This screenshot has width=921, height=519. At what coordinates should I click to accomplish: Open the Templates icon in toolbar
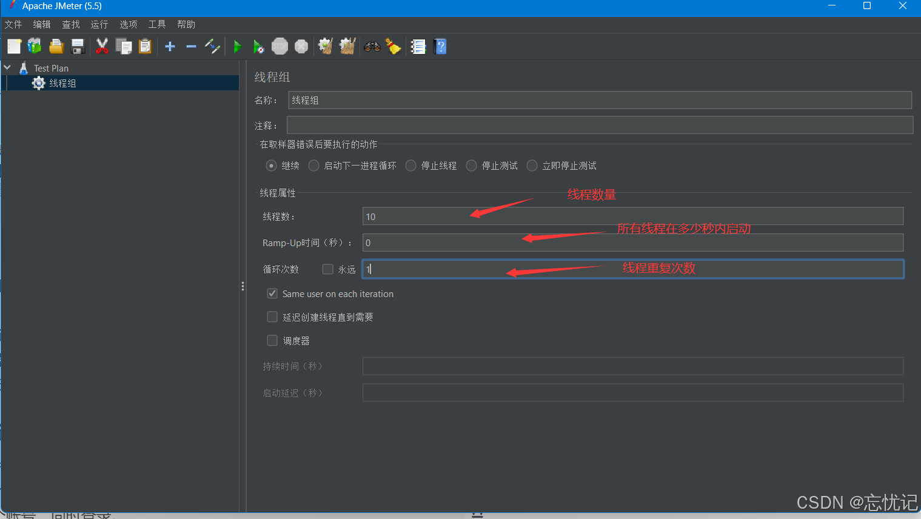click(x=35, y=46)
